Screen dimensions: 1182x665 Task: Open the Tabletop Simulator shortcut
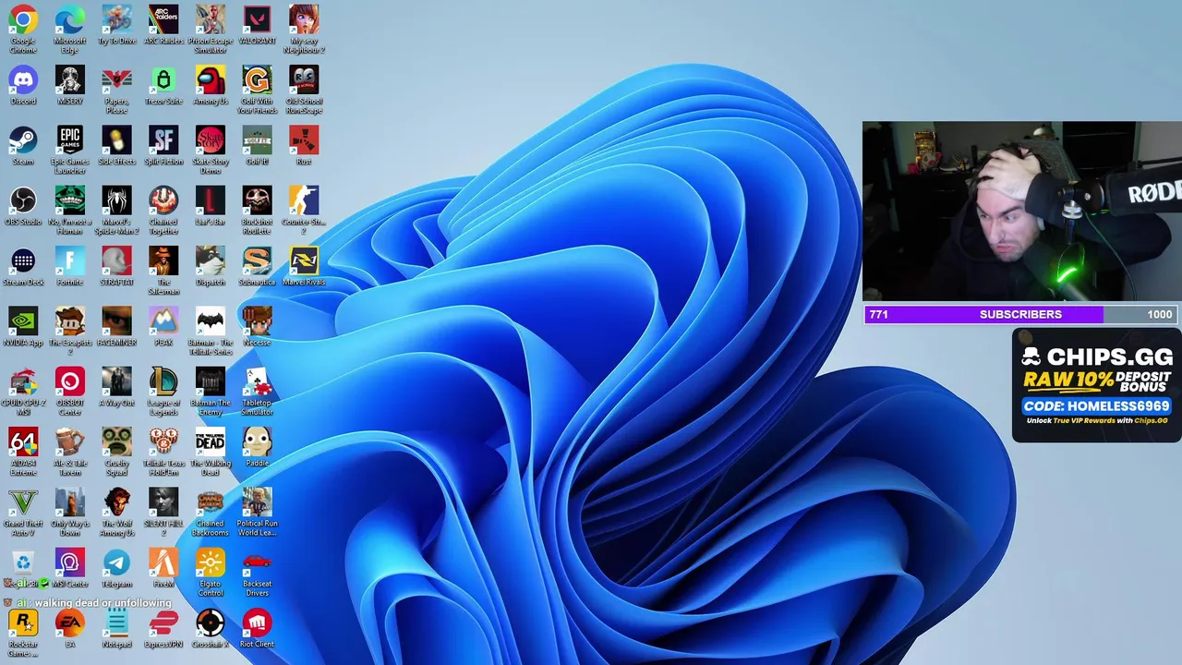257,381
